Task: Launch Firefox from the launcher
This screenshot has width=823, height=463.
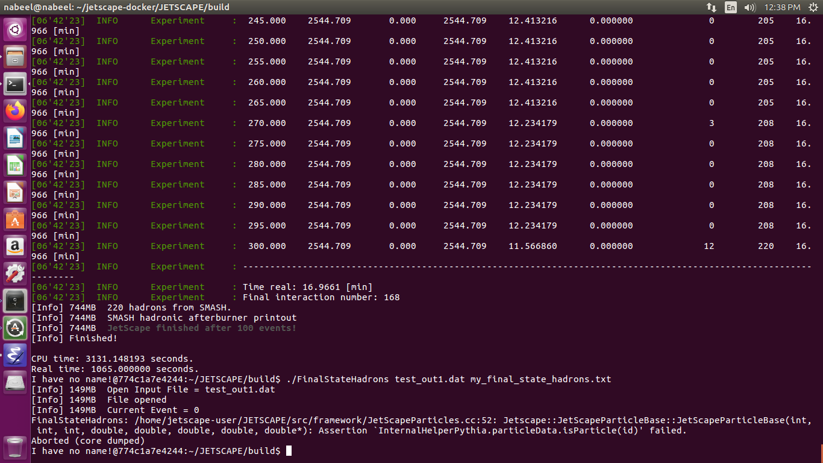Action: [x=15, y=110]
